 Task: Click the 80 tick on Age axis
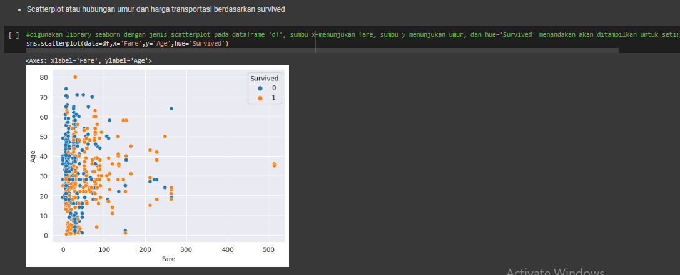tap(44, 77)
